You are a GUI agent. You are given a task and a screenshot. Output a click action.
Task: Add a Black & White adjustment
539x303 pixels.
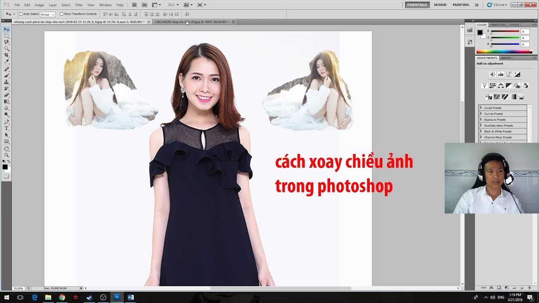pos(509,85)
